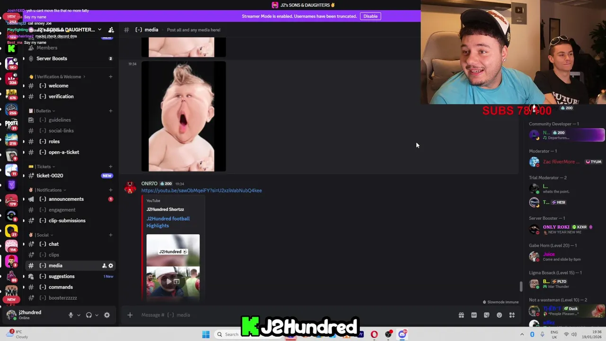
Task: Collapse the Notifications category
Action: coord(48,190)
